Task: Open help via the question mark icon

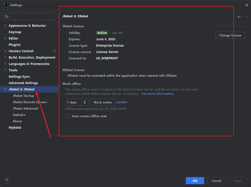Action: (7, 181)
